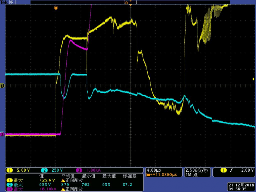Click the date and time display
Viewport: 256px width, 192px height.
pos(241,187)
